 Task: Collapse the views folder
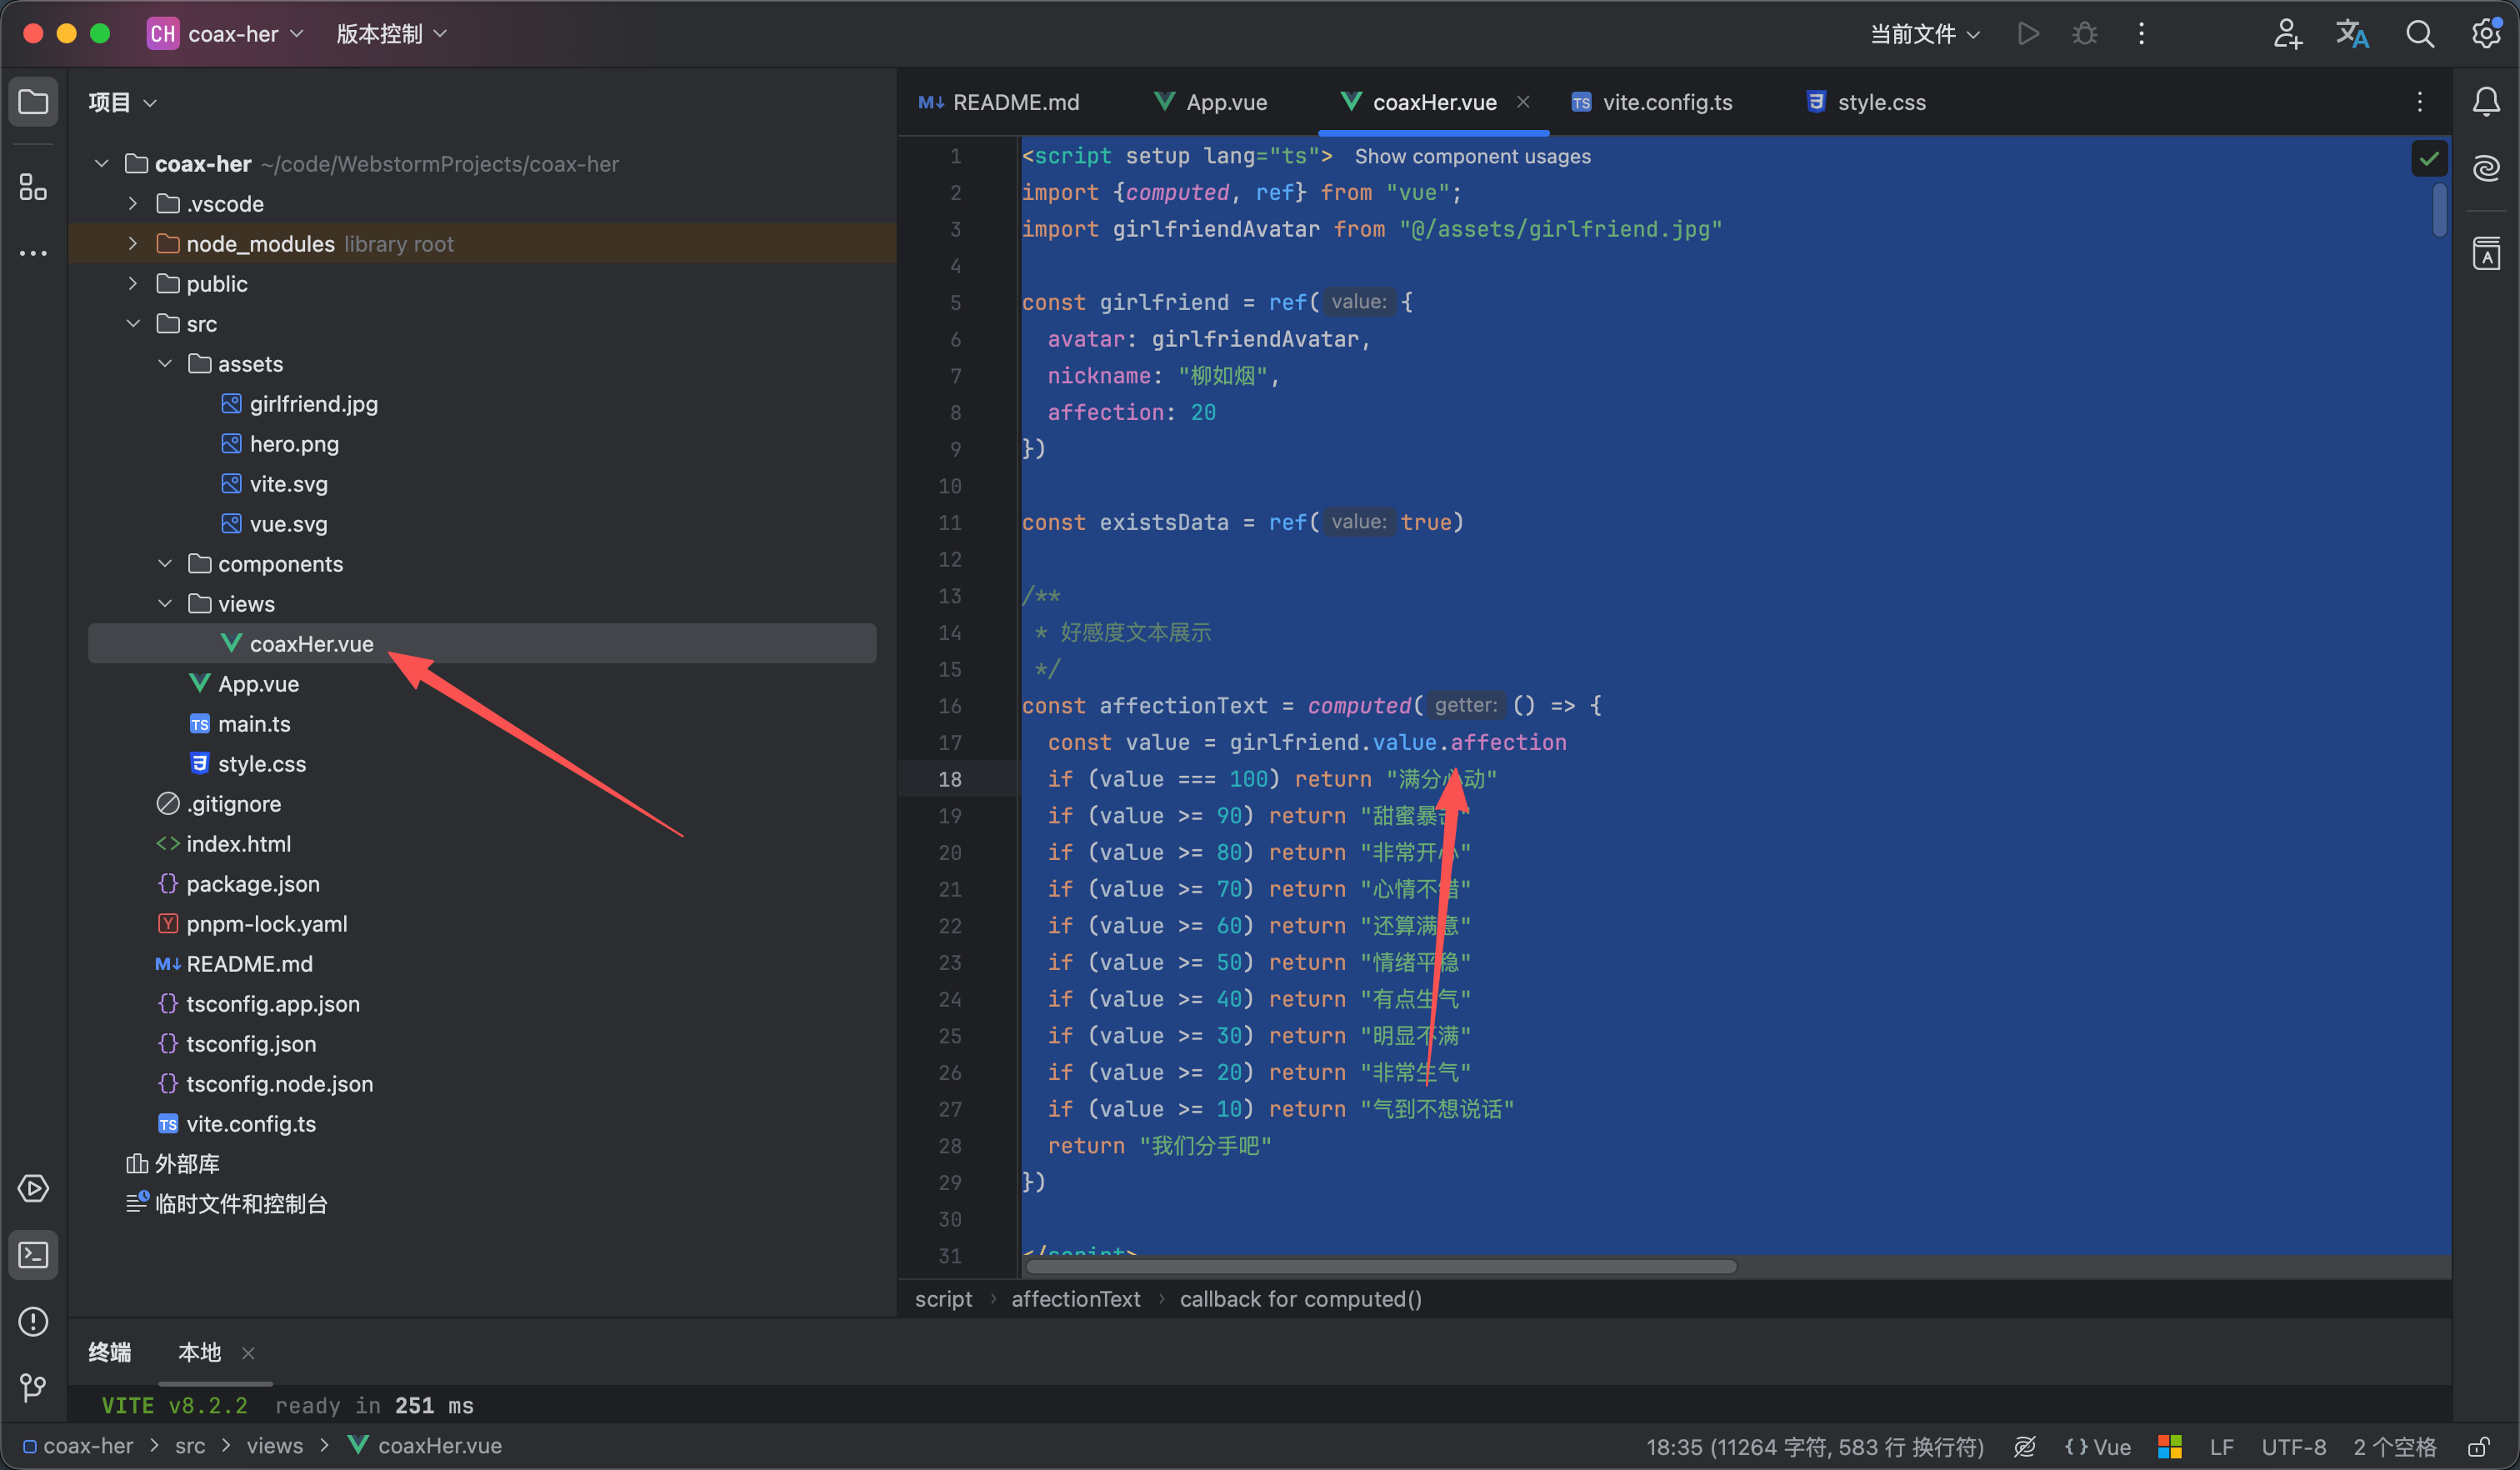tap(165, 603)
